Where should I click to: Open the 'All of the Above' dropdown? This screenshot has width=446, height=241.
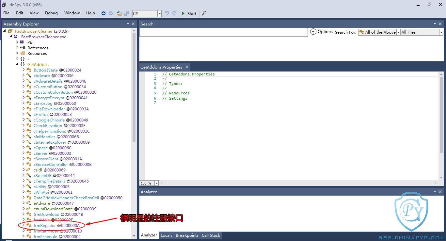coord(379,32)
